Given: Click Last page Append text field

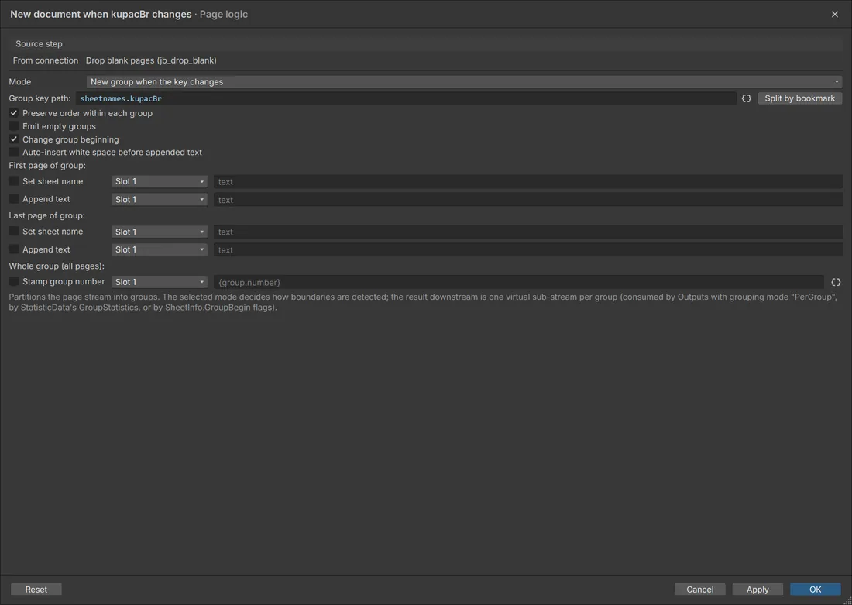Looking at the screenshot, I should (x=528, y=249).
